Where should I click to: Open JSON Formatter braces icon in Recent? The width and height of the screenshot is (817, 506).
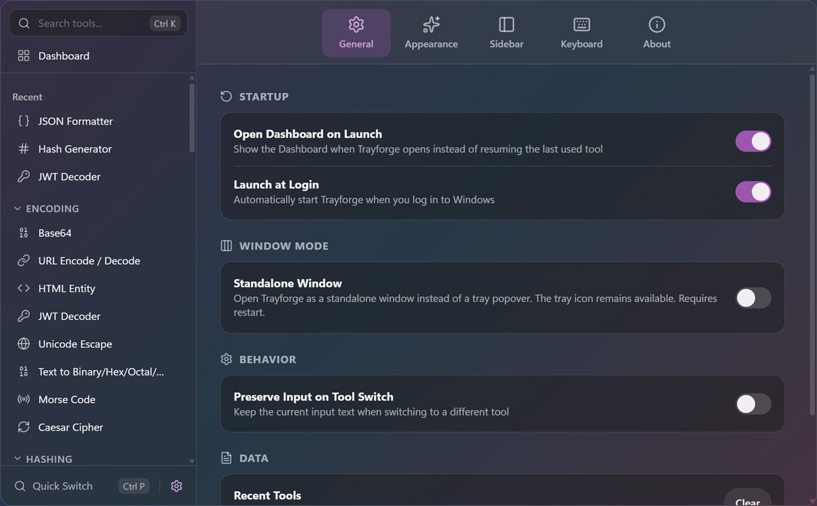coord(24,121)
